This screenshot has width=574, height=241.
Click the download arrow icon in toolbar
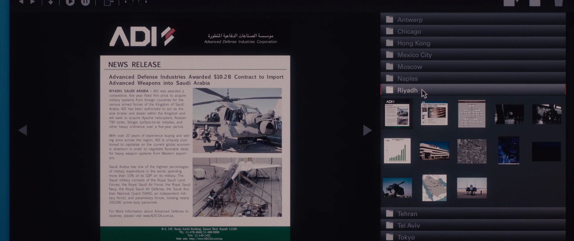(51, 2)
